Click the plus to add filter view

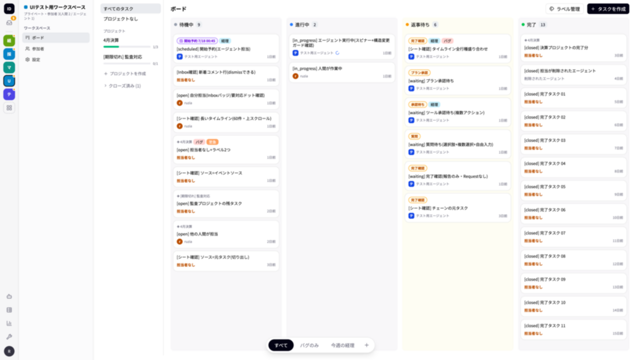tap(366, 345)
